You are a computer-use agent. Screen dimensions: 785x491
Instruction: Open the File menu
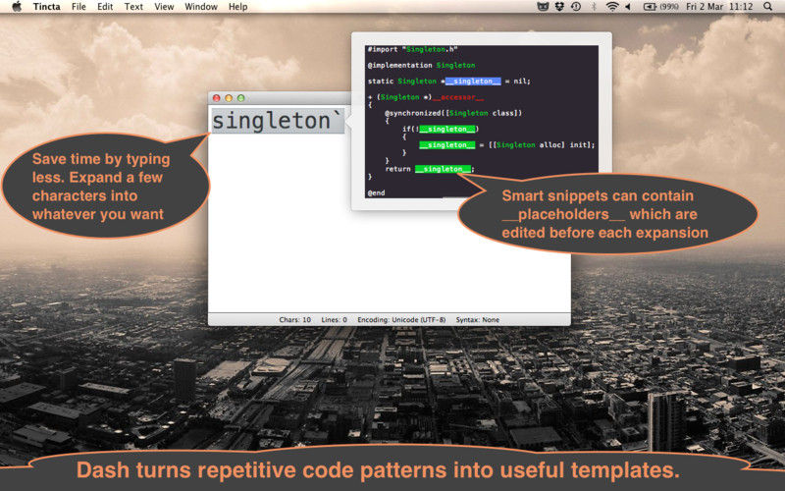(x=78, y=7)
